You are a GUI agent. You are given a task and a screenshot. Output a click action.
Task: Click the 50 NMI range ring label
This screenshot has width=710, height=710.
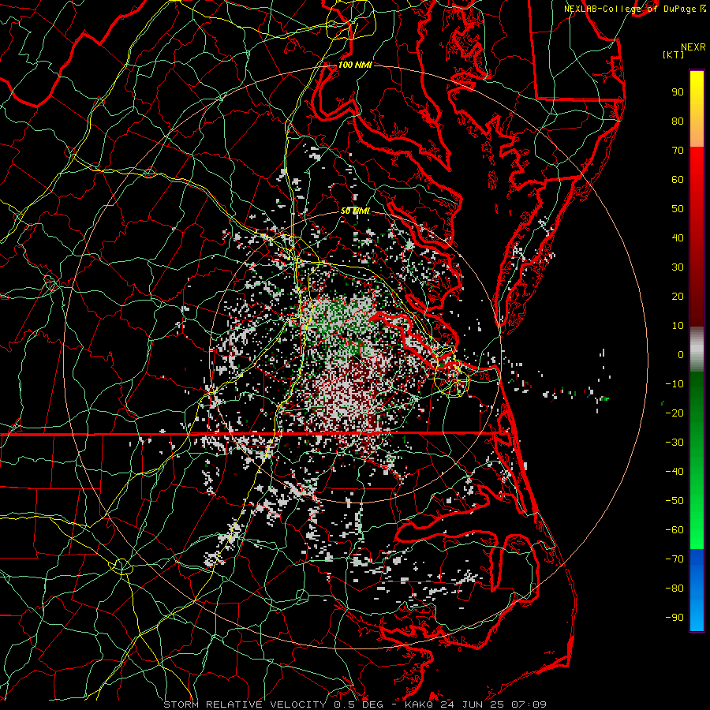click(355, 211)
